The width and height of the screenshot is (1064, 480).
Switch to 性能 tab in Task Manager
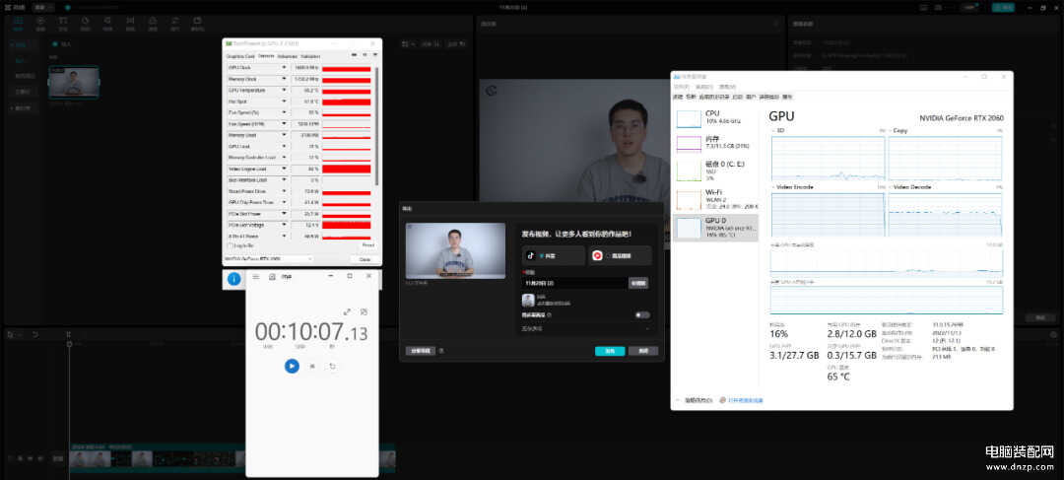click(690, 98)
